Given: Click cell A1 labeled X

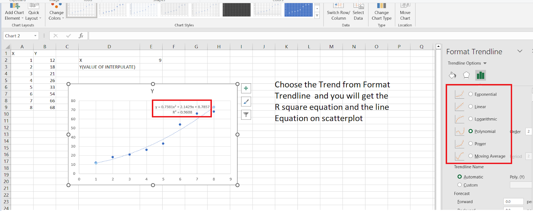Looking at the screenshot, I should click(22, 53).
